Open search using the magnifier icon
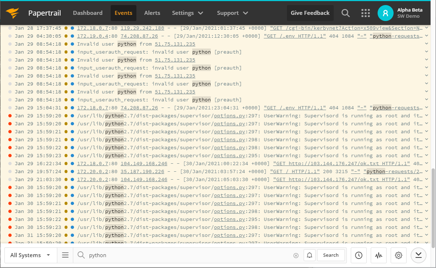 [345, 13]
